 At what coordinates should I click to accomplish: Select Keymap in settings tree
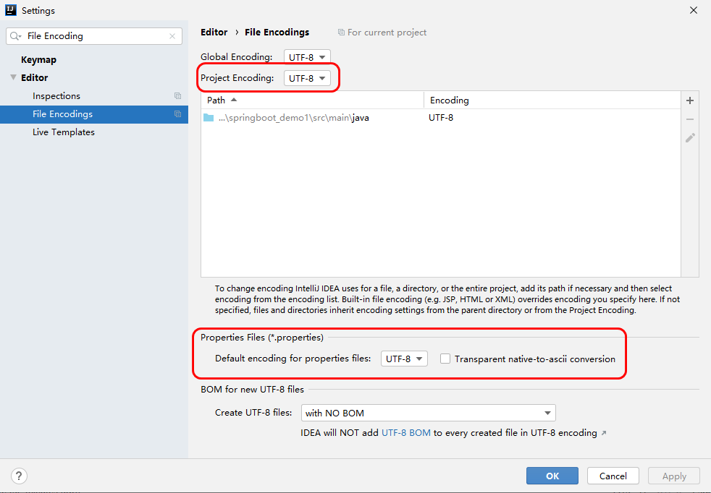[x=38, y=60]
